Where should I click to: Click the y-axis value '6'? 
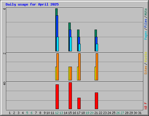(x=4, y=9)
